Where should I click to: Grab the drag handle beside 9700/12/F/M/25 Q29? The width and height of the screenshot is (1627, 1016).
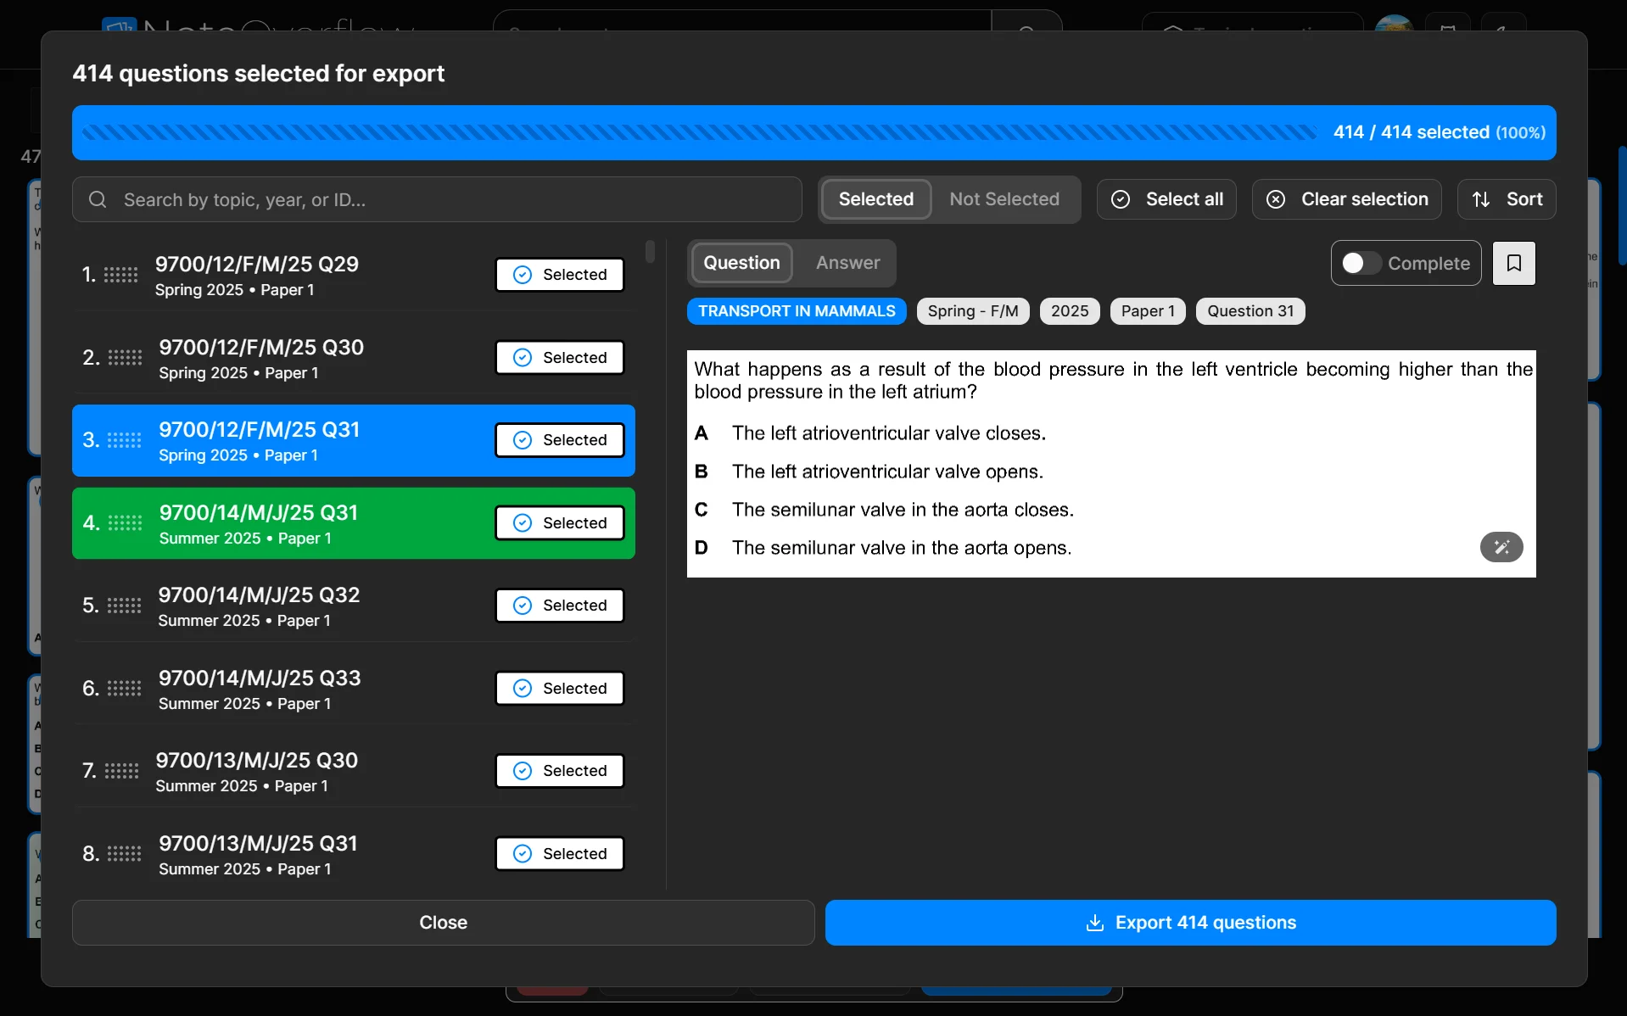[122, 274]
